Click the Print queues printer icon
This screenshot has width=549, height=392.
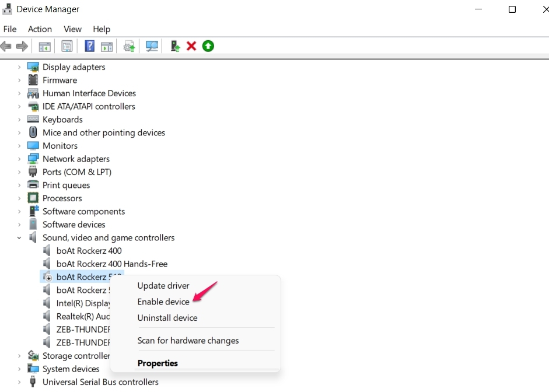[x=33, y=185]
